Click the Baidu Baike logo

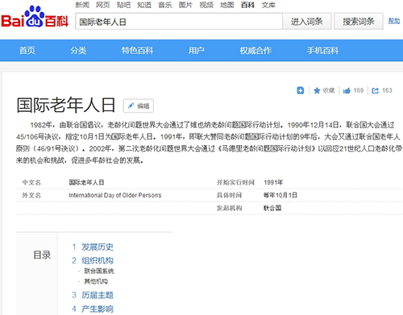(x=35, y=17)
